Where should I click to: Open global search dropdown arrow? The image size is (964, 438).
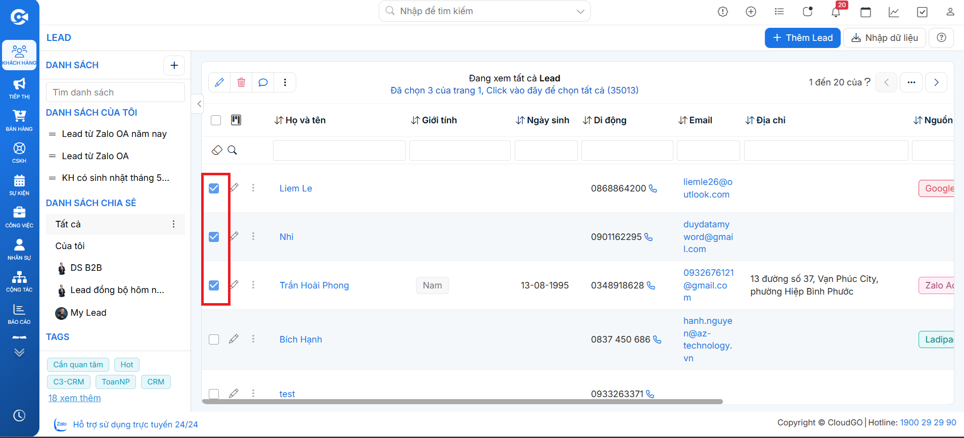click(x=580, y=11)
